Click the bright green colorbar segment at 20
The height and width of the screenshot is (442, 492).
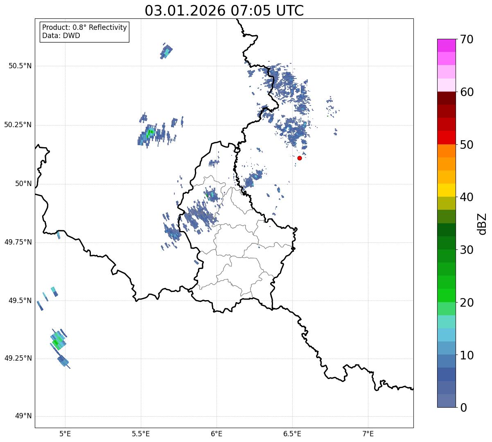pyautogui.click(x=447, y=296)
